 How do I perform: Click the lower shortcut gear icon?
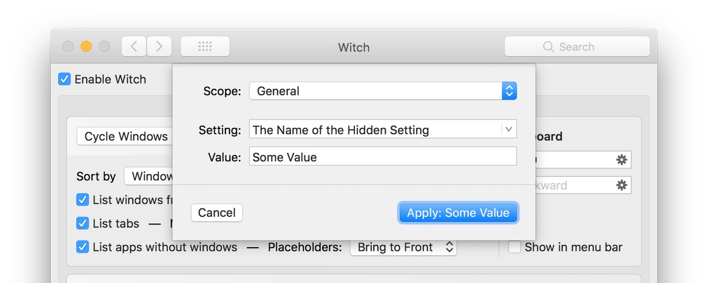pyautogui.click(x=622, y=185)
